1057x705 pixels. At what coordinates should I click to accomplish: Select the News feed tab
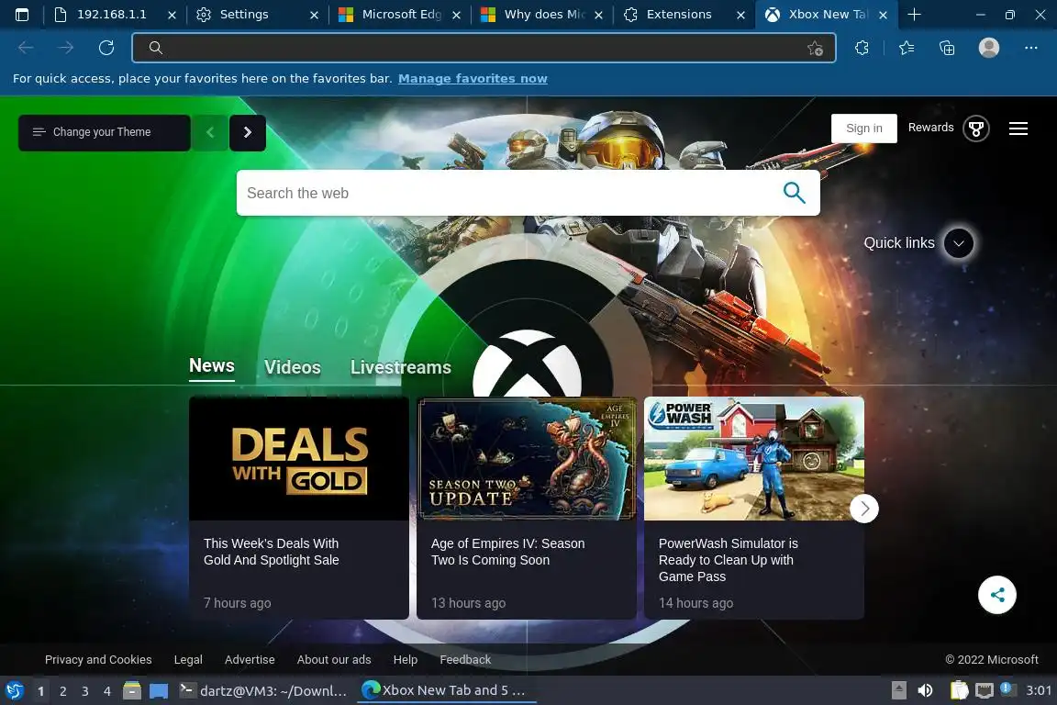click(x=212, y=365)
